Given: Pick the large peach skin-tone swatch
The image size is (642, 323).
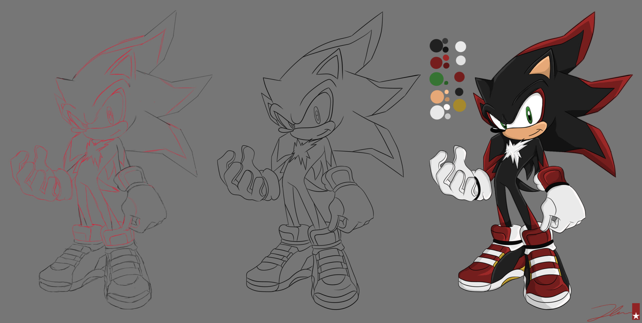Looking at the screenshot, I should [437, 97].
